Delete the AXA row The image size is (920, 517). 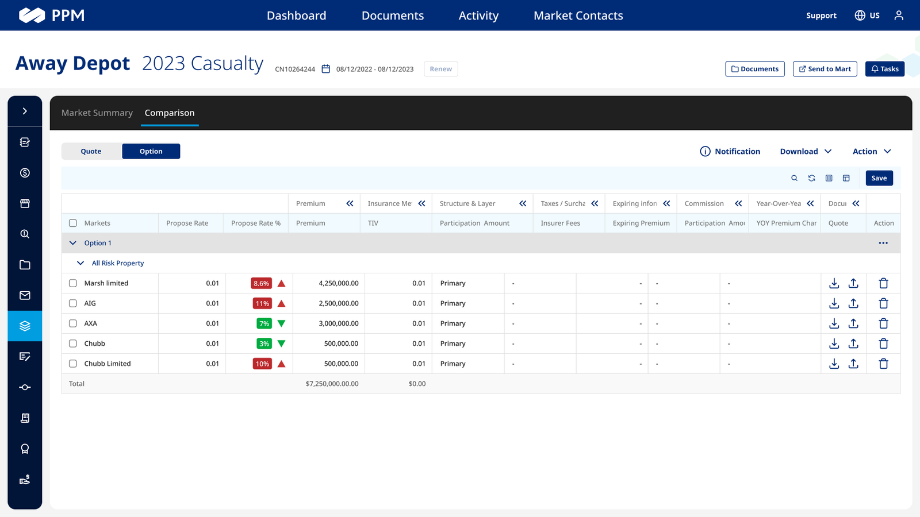point(883,323)
